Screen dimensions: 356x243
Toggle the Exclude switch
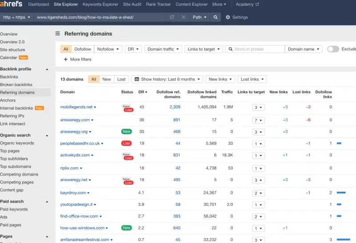333,49
